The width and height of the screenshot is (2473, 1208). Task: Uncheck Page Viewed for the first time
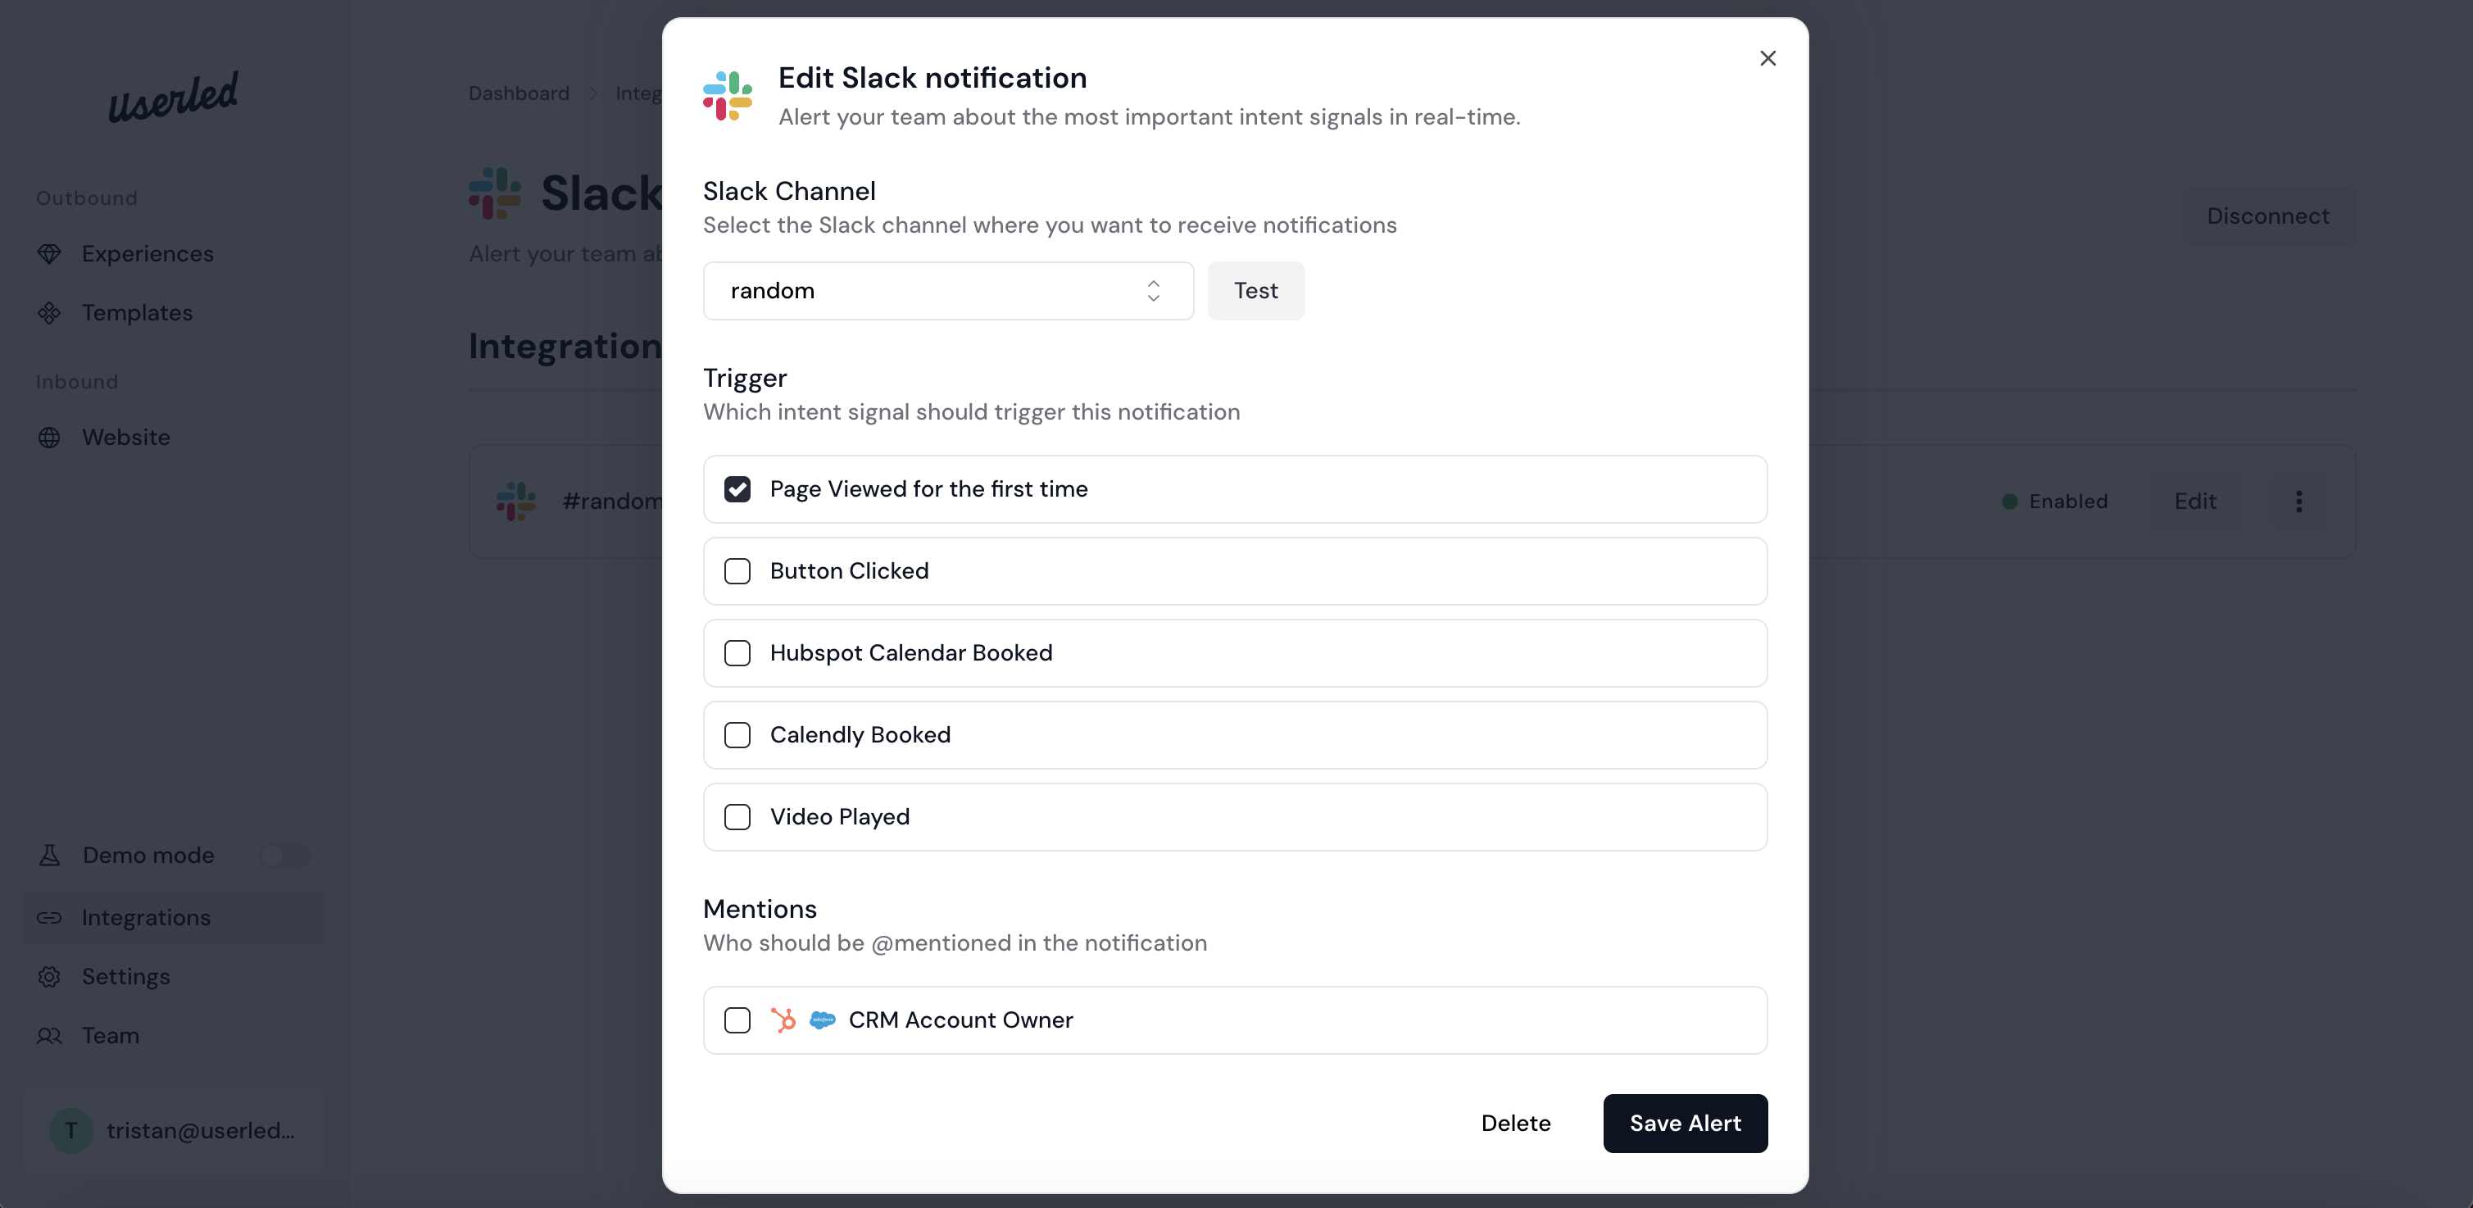click(x=737, y=490)
